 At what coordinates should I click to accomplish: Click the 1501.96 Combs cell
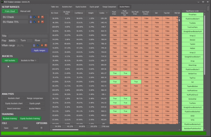[x=104, y=18]
